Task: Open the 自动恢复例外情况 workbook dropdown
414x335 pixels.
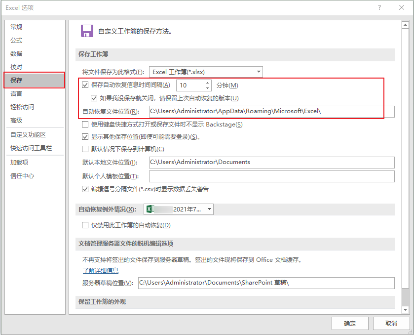Action: [179, 209]
